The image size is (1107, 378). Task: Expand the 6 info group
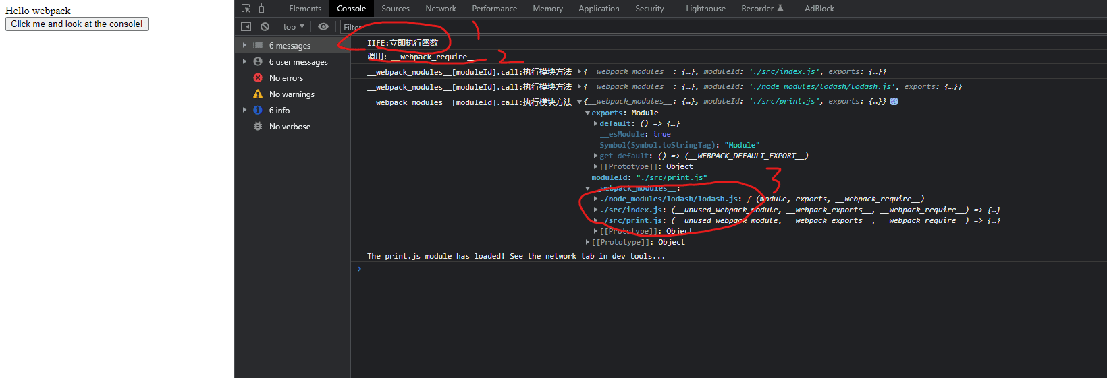(244, 111)
